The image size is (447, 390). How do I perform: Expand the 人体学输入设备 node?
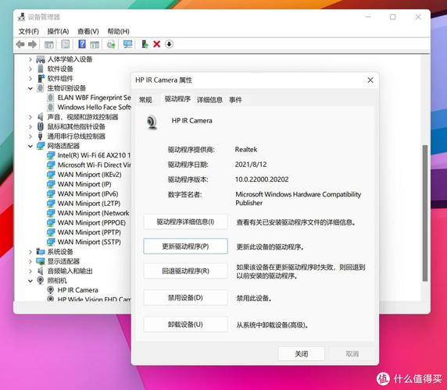click(x=30, y=59)
